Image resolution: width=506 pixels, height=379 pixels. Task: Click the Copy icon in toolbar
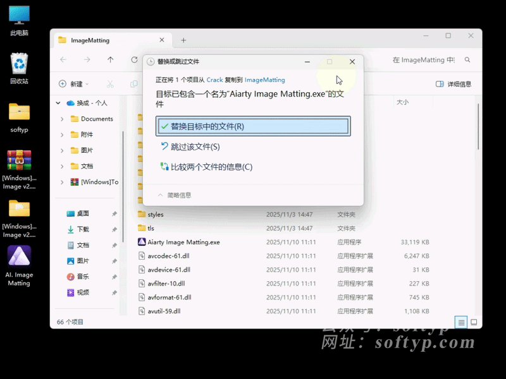pyautogui.click(x=133, y=84)
